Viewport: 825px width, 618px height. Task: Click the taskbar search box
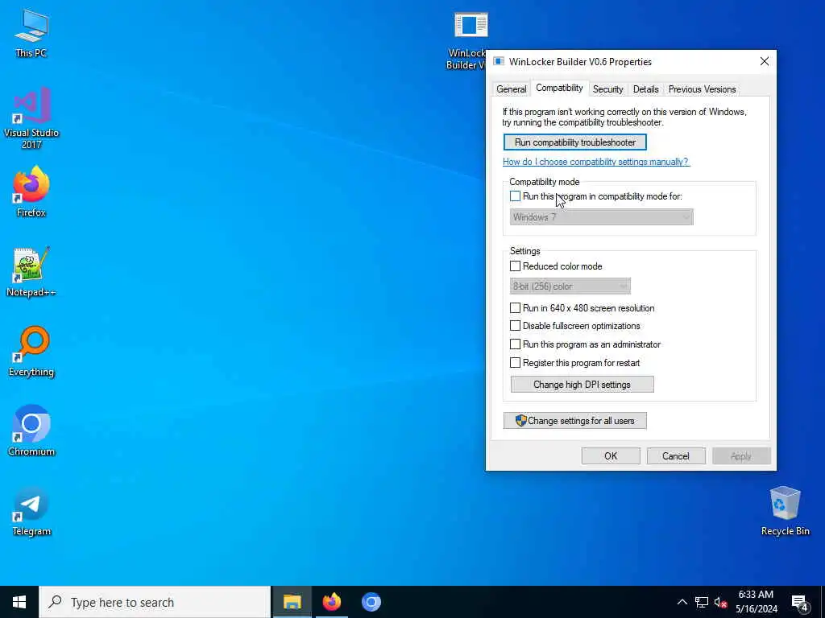[155, 602]
